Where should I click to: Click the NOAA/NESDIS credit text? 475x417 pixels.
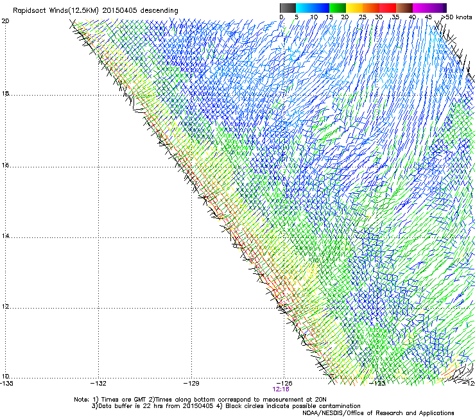click(x=378, y=413)
